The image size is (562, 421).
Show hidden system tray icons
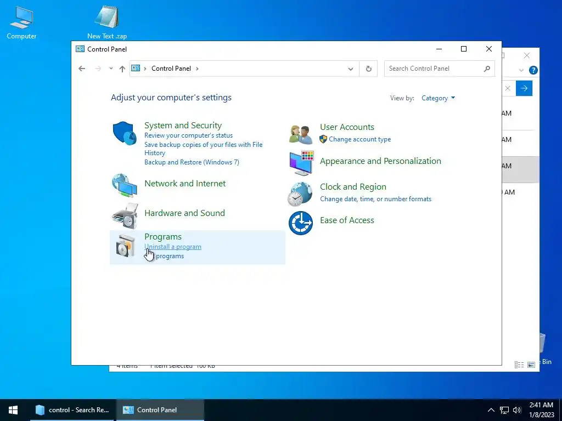(x=491, y=410)
